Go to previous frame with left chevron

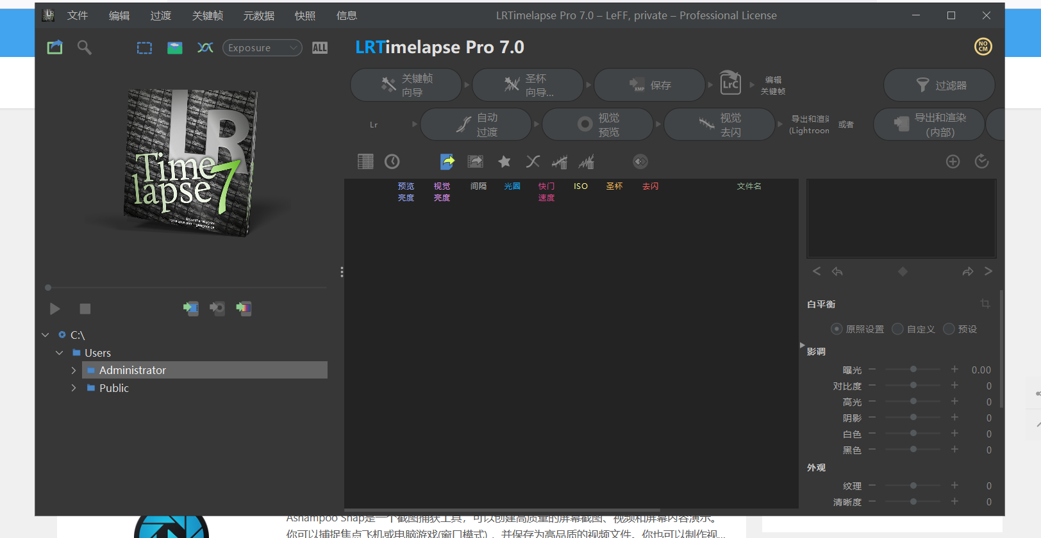point(817,271)
